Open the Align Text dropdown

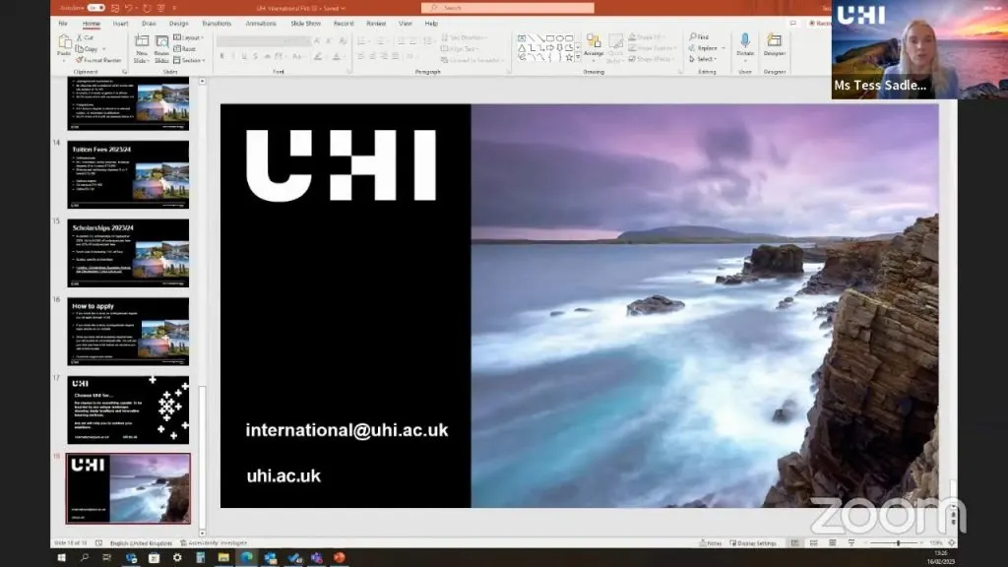(460, 49)
